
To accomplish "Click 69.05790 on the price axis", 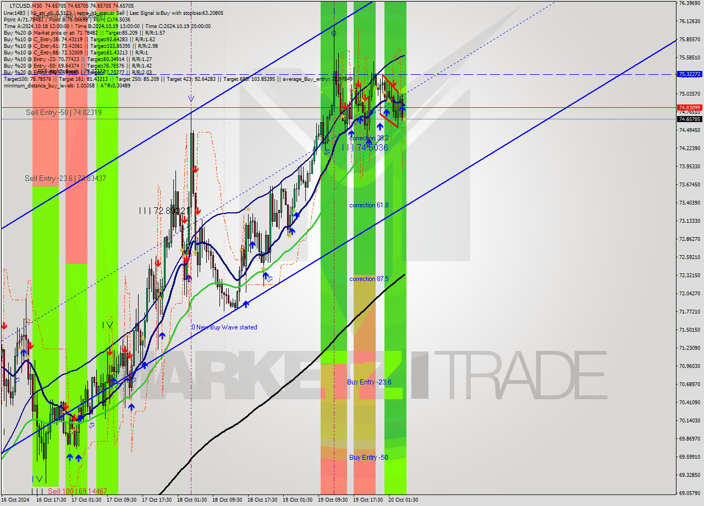I will coord(689,493).
